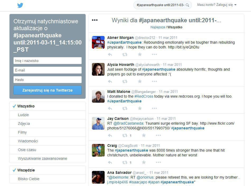This screenshot has width=251, height=186.
Task: Open the @ibelmonte mention
Action: click(119, 177)
